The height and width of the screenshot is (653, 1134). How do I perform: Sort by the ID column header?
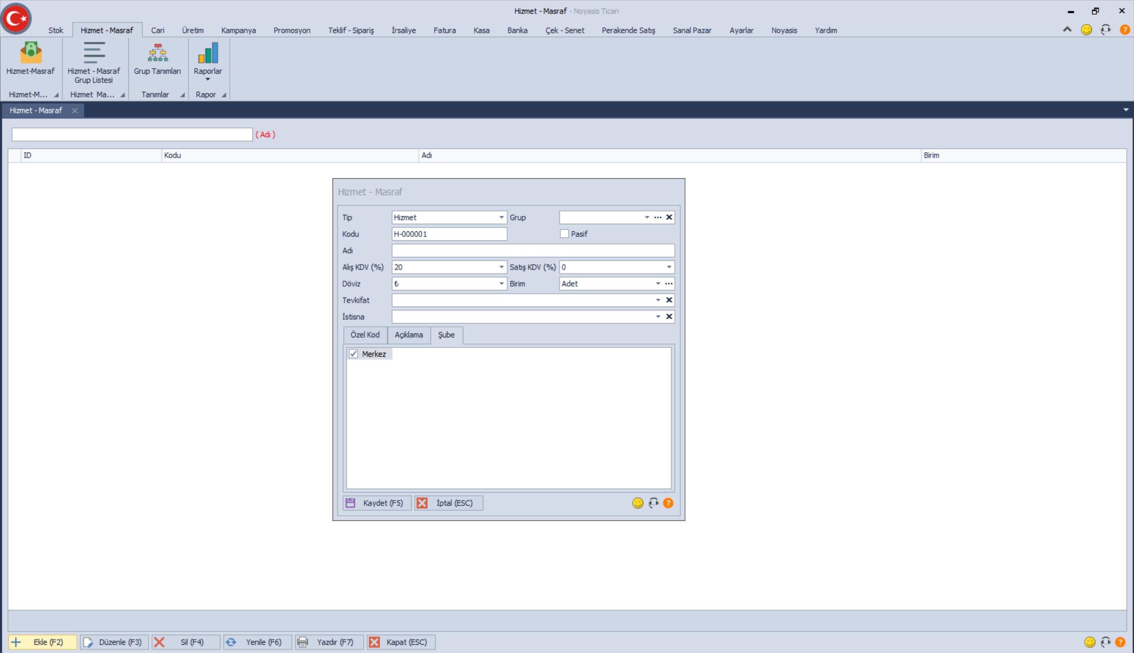click(x=91, y=155)
